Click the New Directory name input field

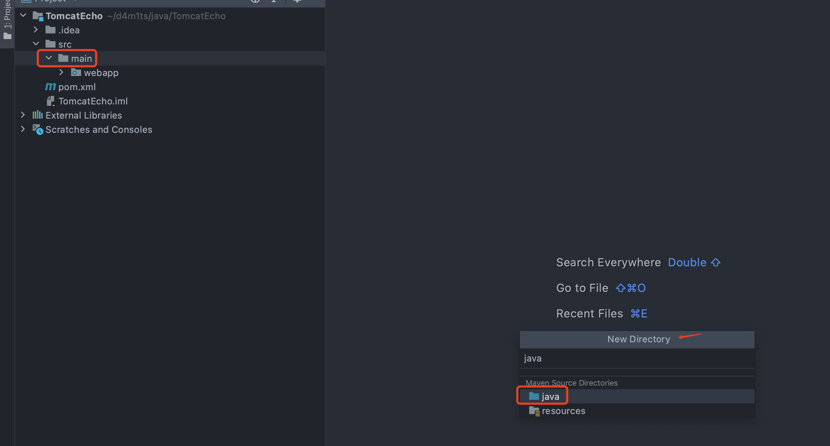637,358
